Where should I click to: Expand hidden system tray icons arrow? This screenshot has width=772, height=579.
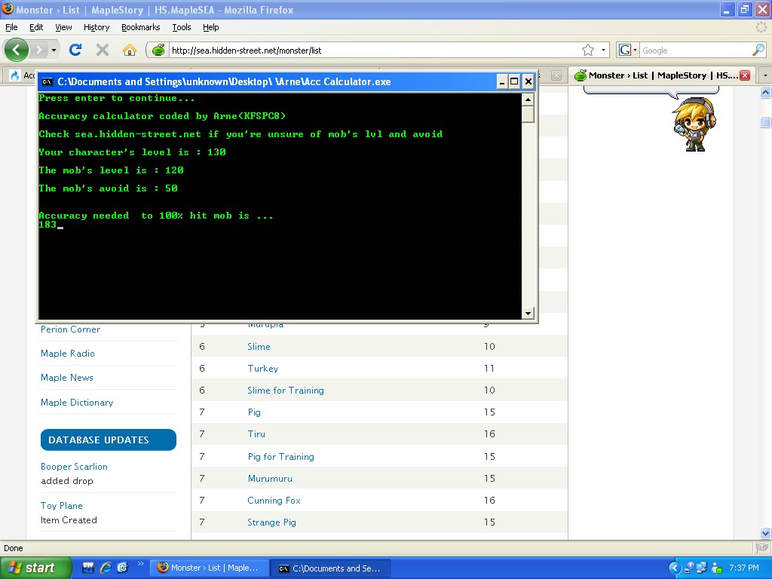click(675, 568)
